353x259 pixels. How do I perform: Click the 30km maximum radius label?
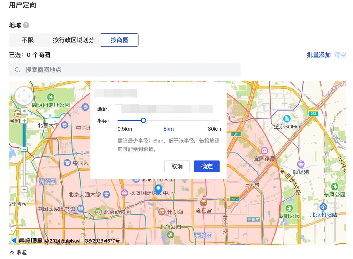click(x=214, y=129)
